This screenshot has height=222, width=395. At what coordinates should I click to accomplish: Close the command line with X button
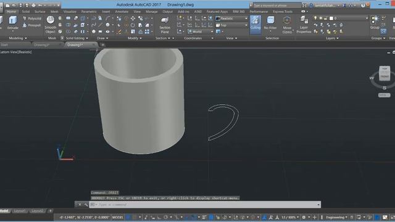click(80, 205)
